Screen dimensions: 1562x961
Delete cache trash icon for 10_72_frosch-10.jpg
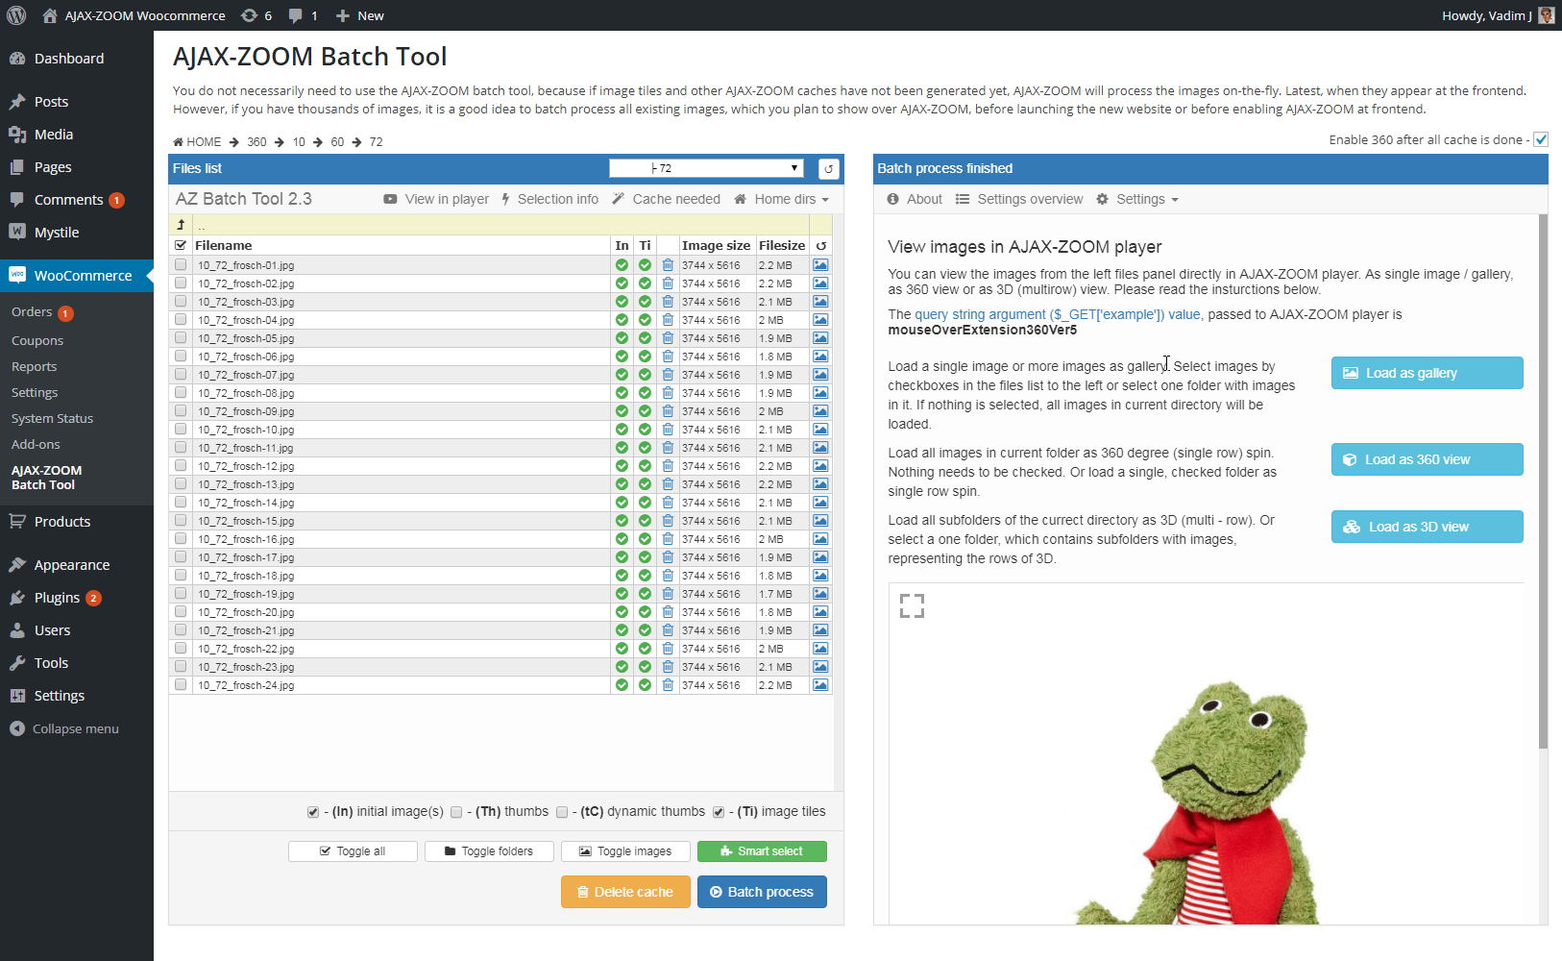pyautogui.click(x=668, y=430)
